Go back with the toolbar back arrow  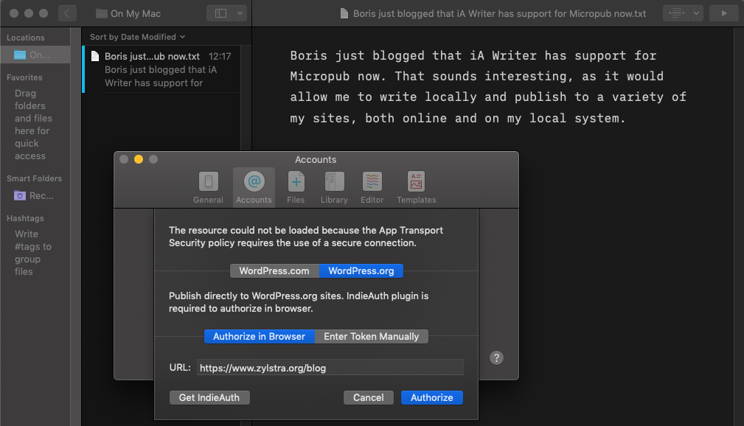pyautogui.click(x=67, y=13)
